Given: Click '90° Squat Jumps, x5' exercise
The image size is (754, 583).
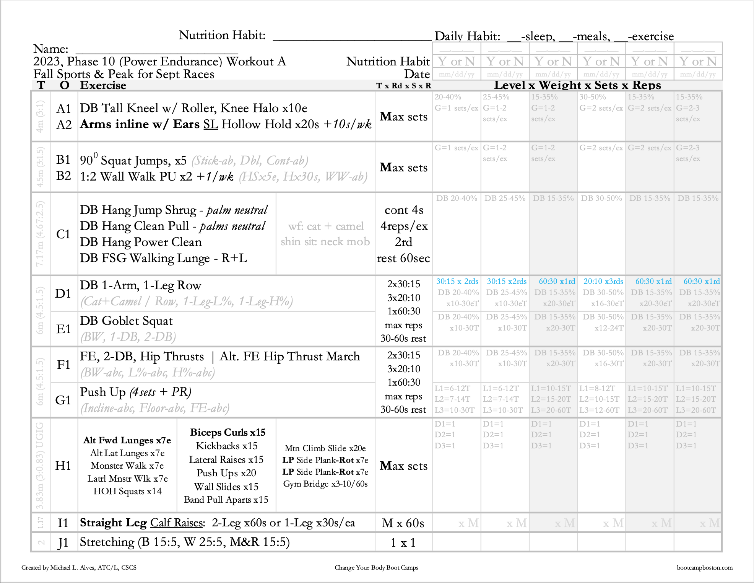Looking at the screenshot, I should tap(133, 160).
